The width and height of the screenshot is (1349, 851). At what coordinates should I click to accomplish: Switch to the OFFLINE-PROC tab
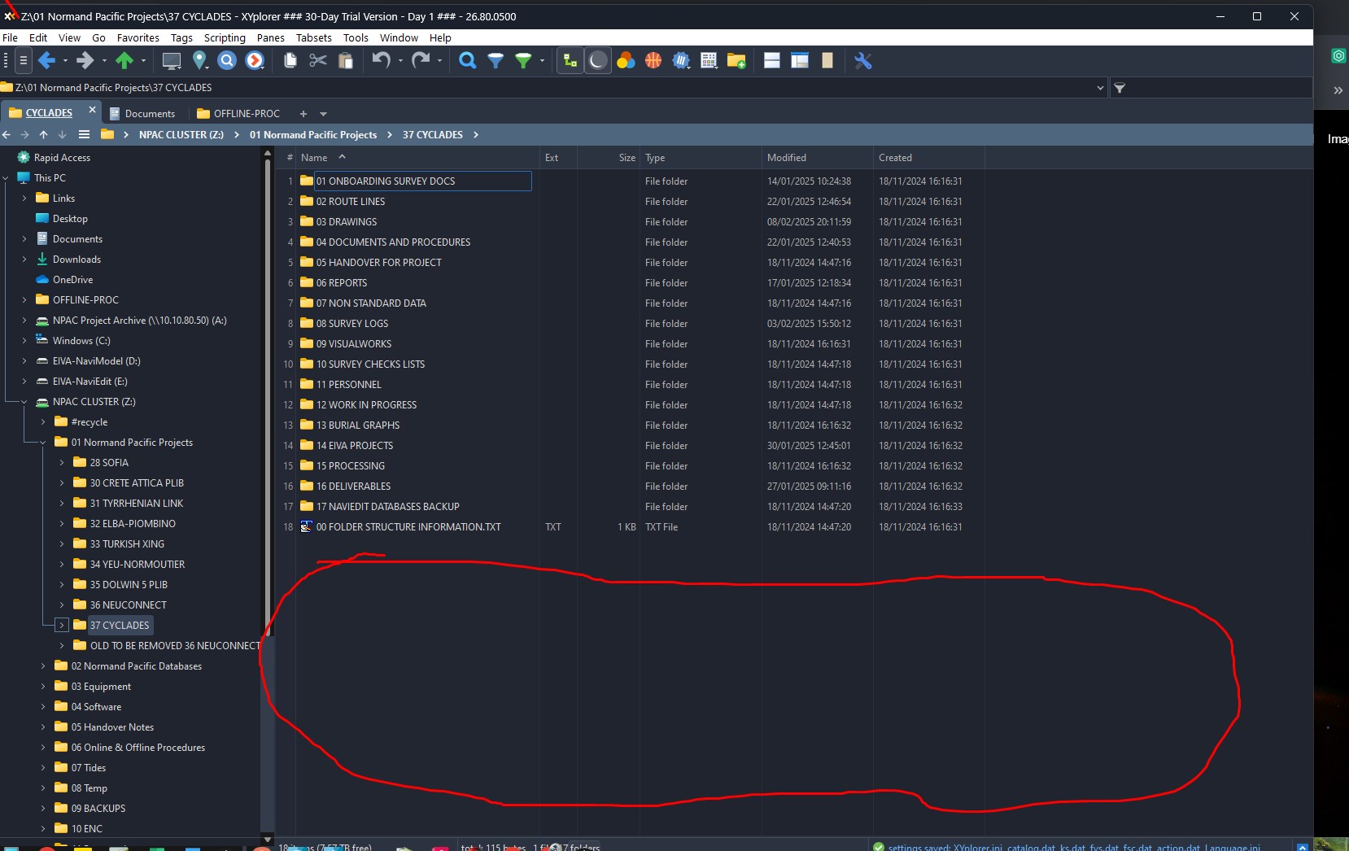point(246,113)
